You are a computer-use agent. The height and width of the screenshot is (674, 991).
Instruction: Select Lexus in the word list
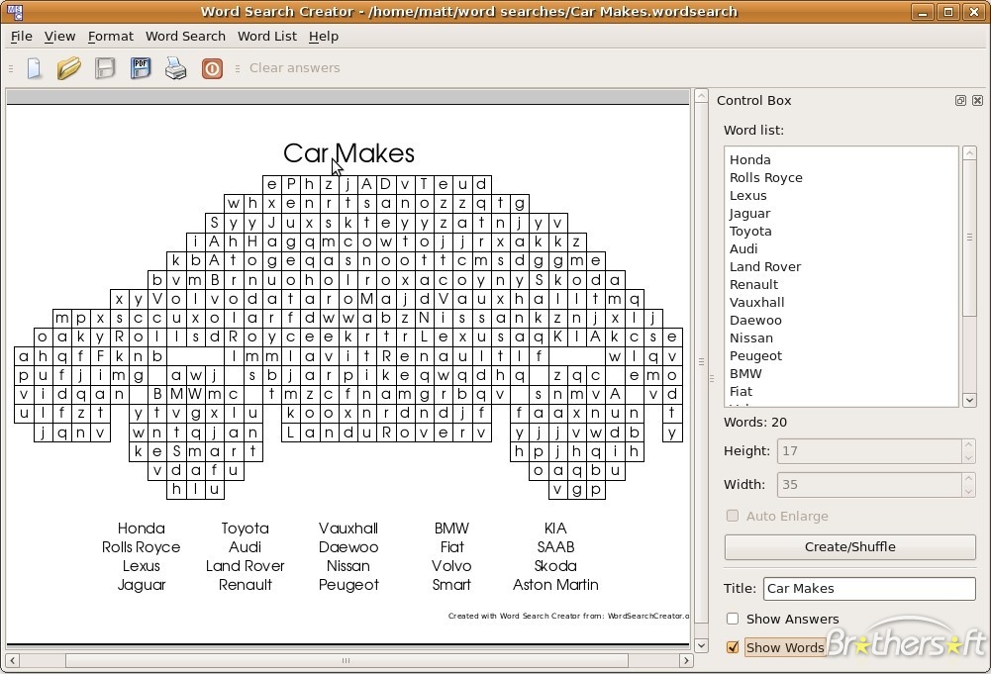[x=747, y=195]
